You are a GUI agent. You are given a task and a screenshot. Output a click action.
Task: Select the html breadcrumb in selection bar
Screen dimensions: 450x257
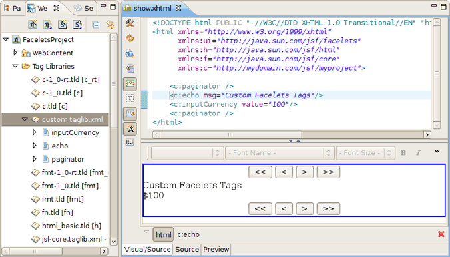point(163,234)
